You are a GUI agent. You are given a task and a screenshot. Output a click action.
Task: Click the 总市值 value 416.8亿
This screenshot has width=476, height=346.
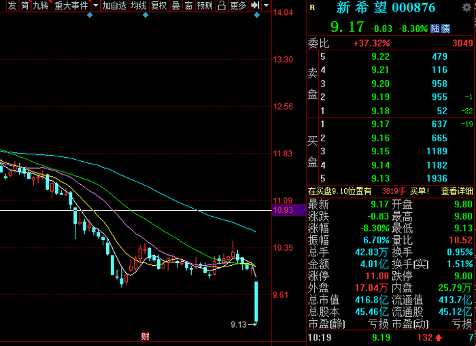[372, 300]
